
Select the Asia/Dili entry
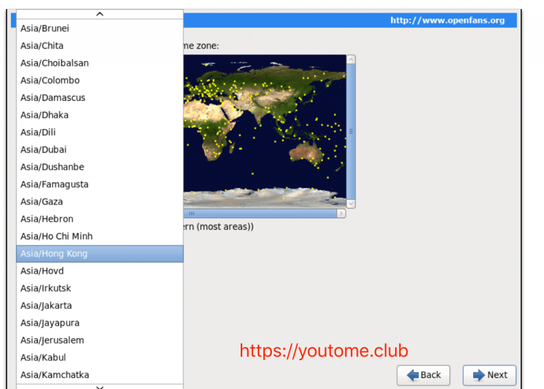coord(99,133)
